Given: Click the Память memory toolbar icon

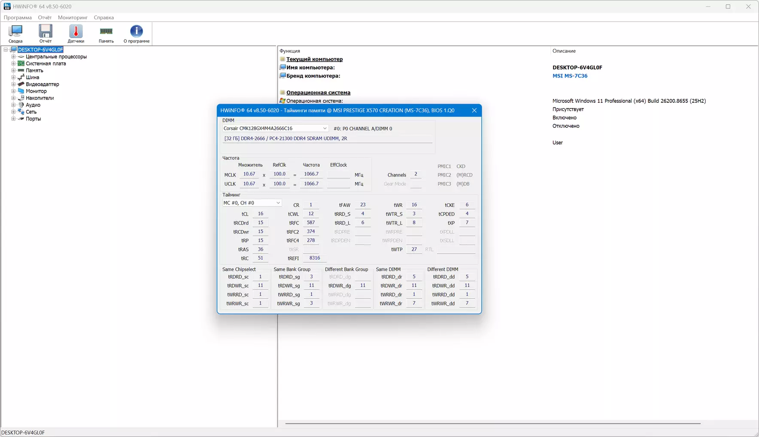Looking at the screenshot, I should tap(106, 33).
